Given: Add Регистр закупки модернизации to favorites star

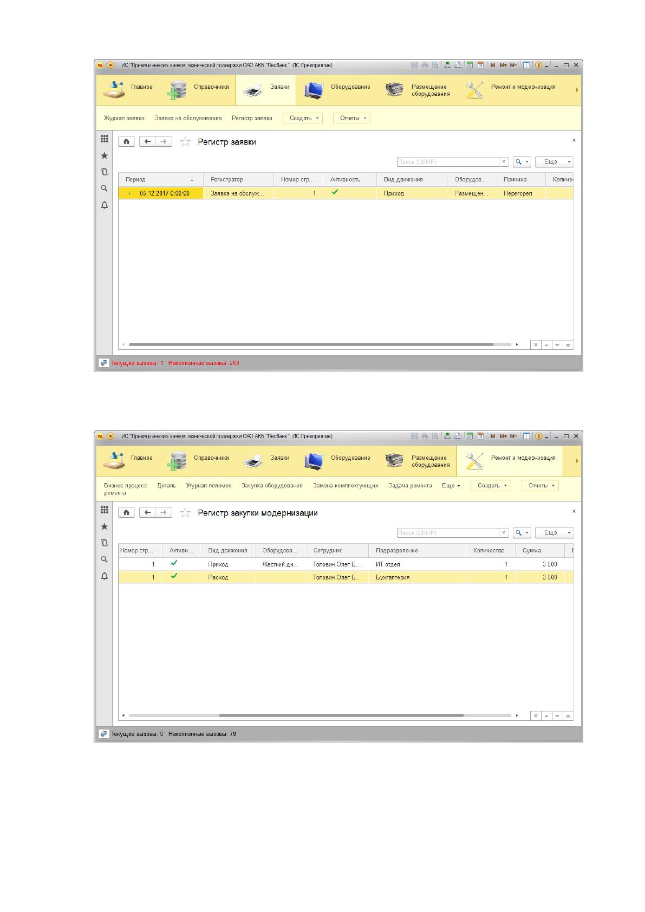Looking at the screenshot, I should (185, 513).
